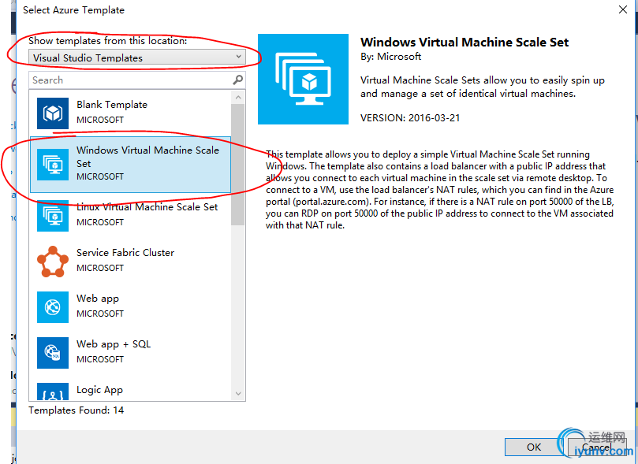Click the Blank Template cube icon
The image size is (638, 464).
coord(53,113)
